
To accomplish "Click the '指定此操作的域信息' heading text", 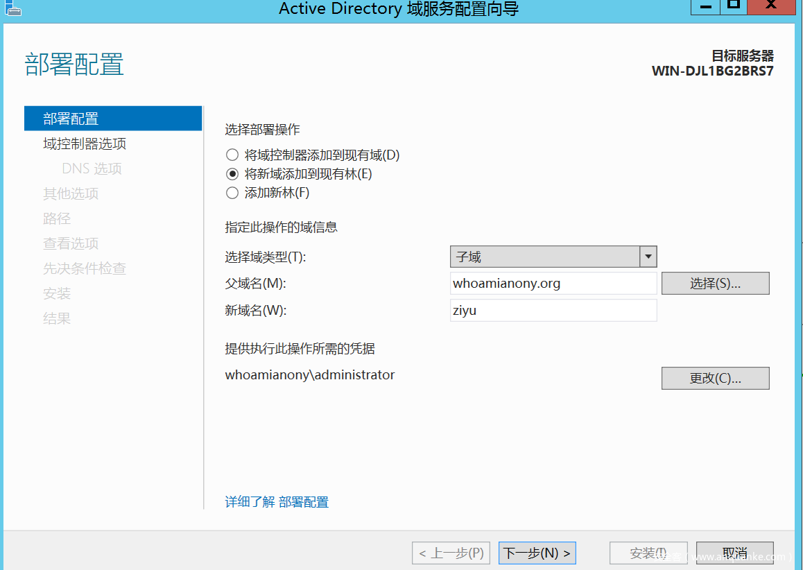I will pyautogui.click(x=281, y=227).
